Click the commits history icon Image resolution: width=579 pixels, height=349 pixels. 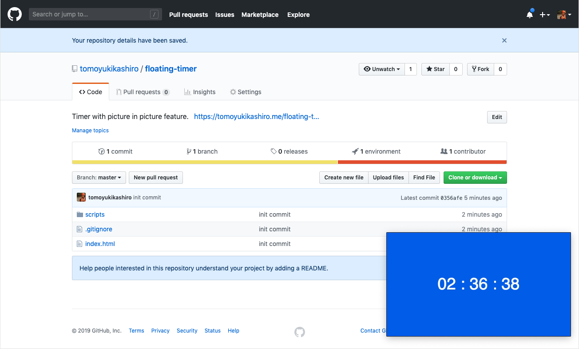(x=101, y=151)
